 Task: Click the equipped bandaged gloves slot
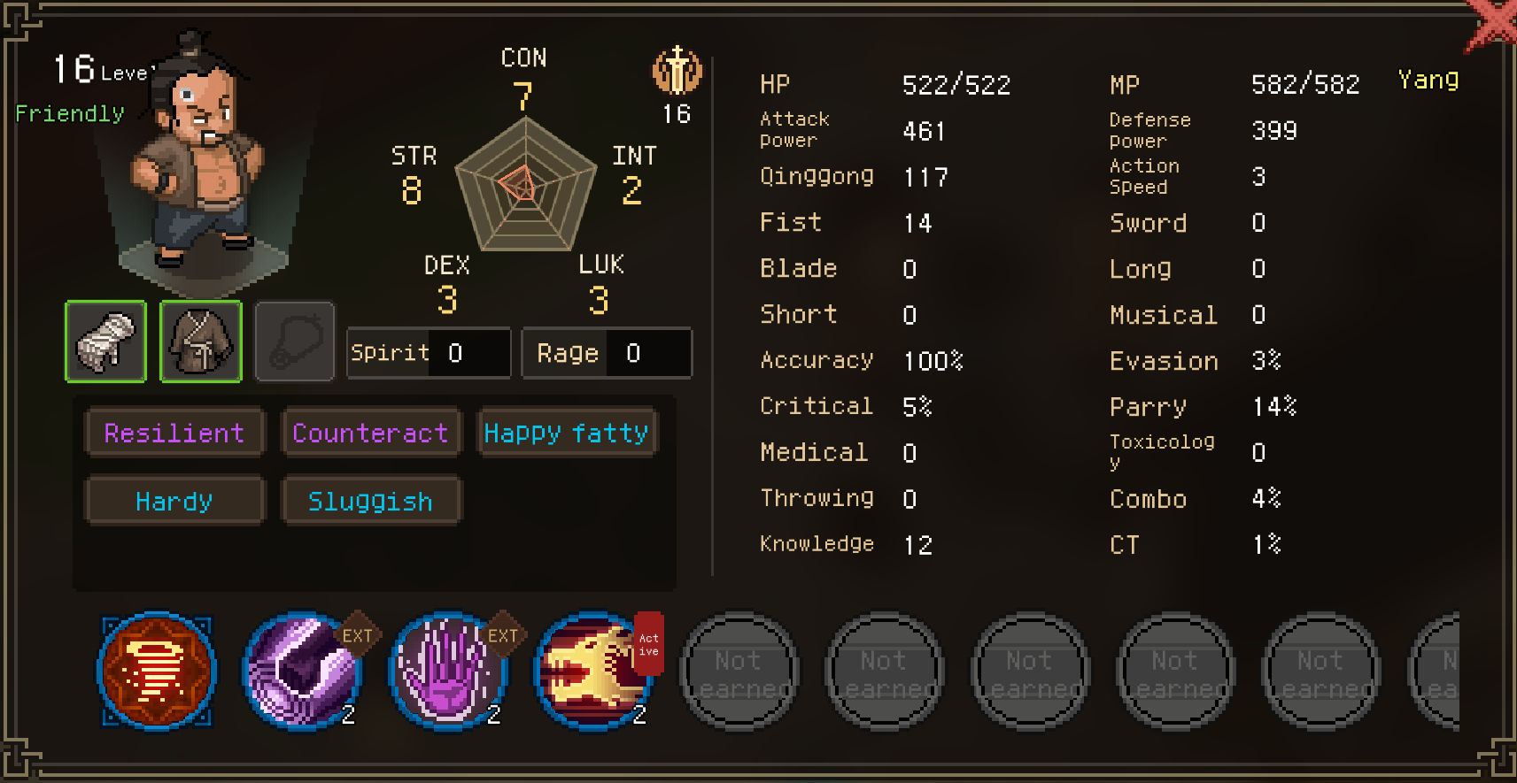click(105, 342)
